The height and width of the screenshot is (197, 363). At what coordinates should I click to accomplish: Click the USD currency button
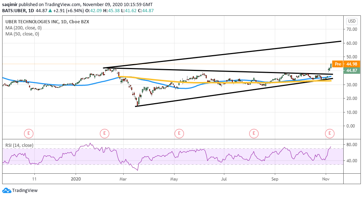(x=352, y=21)
